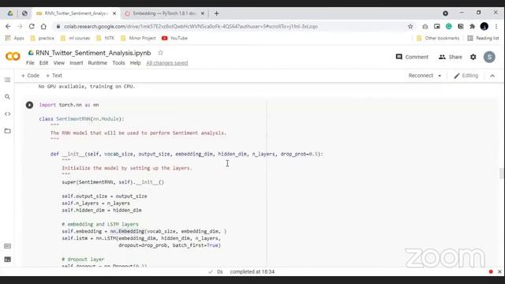505x284 pixels.
Task: Open the File menu
Action: pos(30,63)
